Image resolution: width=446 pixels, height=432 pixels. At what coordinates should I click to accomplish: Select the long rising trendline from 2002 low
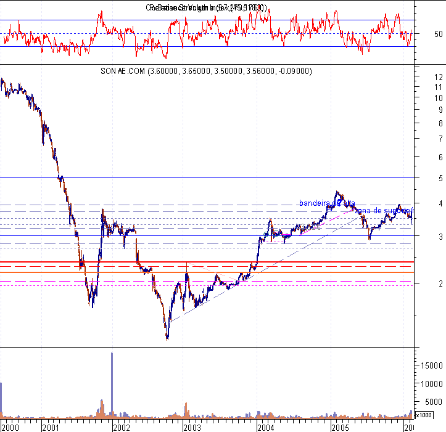pos(265,269)
